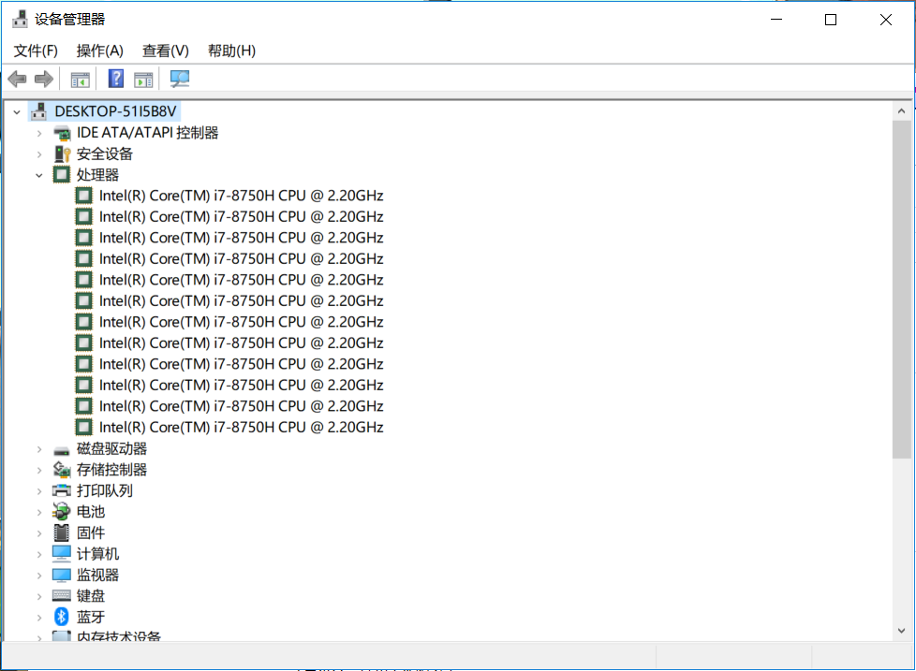The width and height of the screenshot is (916, 671).
Task: Select the 磁盘驱动器 label
Action: pos(111,448)
